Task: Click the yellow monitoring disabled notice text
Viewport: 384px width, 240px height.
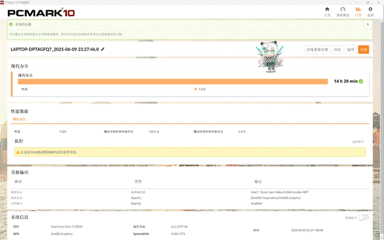Action: click(x=49, y=152)
